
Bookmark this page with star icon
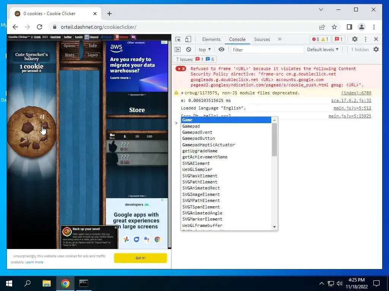click(x=334, y=27)
